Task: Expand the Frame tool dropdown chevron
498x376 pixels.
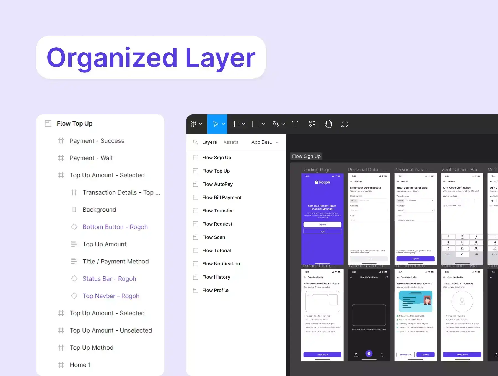Action: (243, 124)
